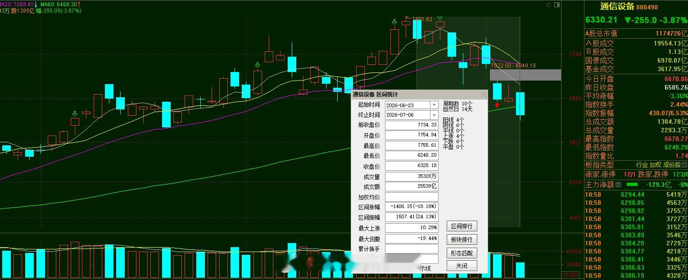
Task: Click the 最大回撤 field showing -19.44%
Action: coord(412,239)
